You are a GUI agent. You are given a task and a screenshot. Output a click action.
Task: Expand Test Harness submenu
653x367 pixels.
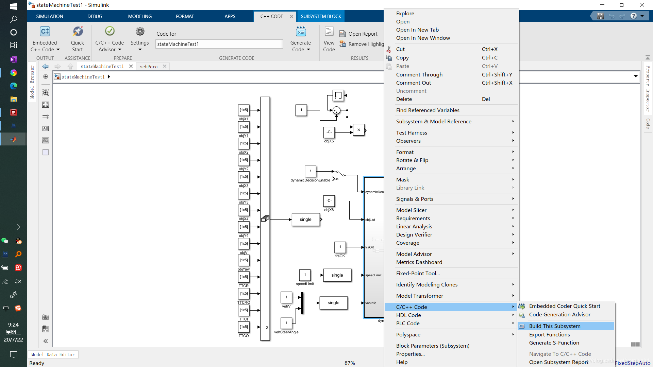(x=451, y=133)
